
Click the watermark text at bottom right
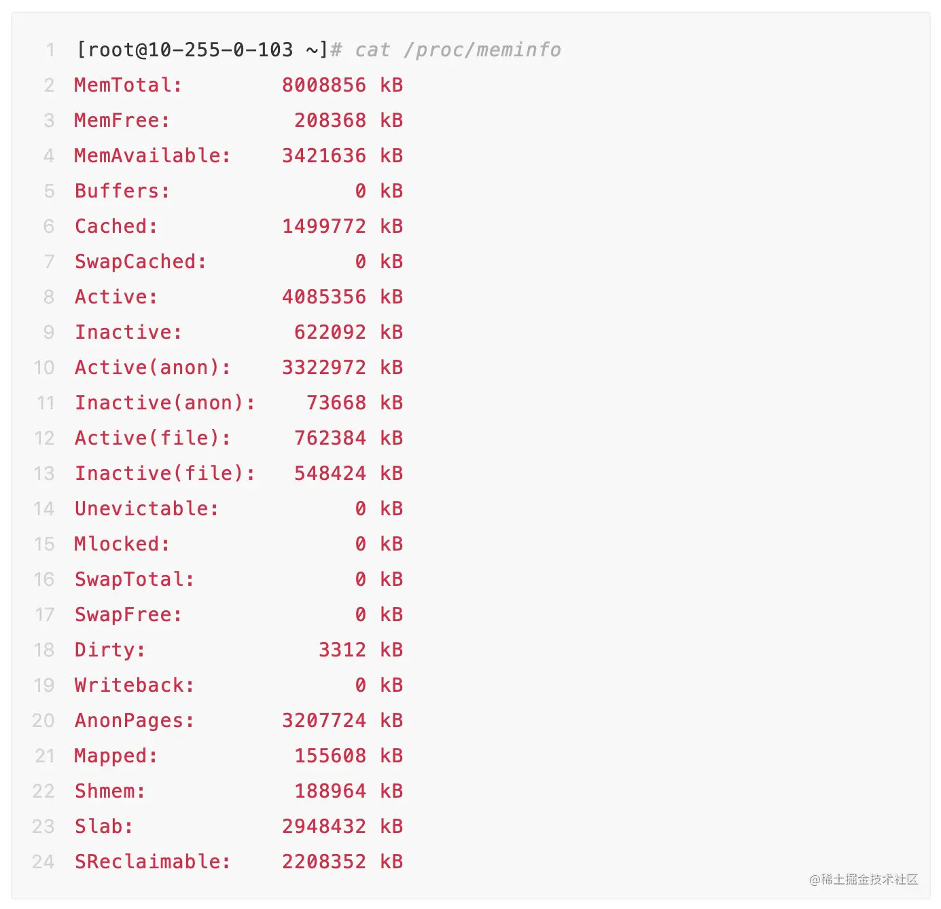point(864,880)
